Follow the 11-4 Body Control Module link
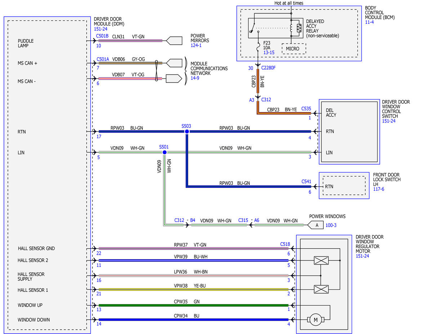 tap(369, 22)
